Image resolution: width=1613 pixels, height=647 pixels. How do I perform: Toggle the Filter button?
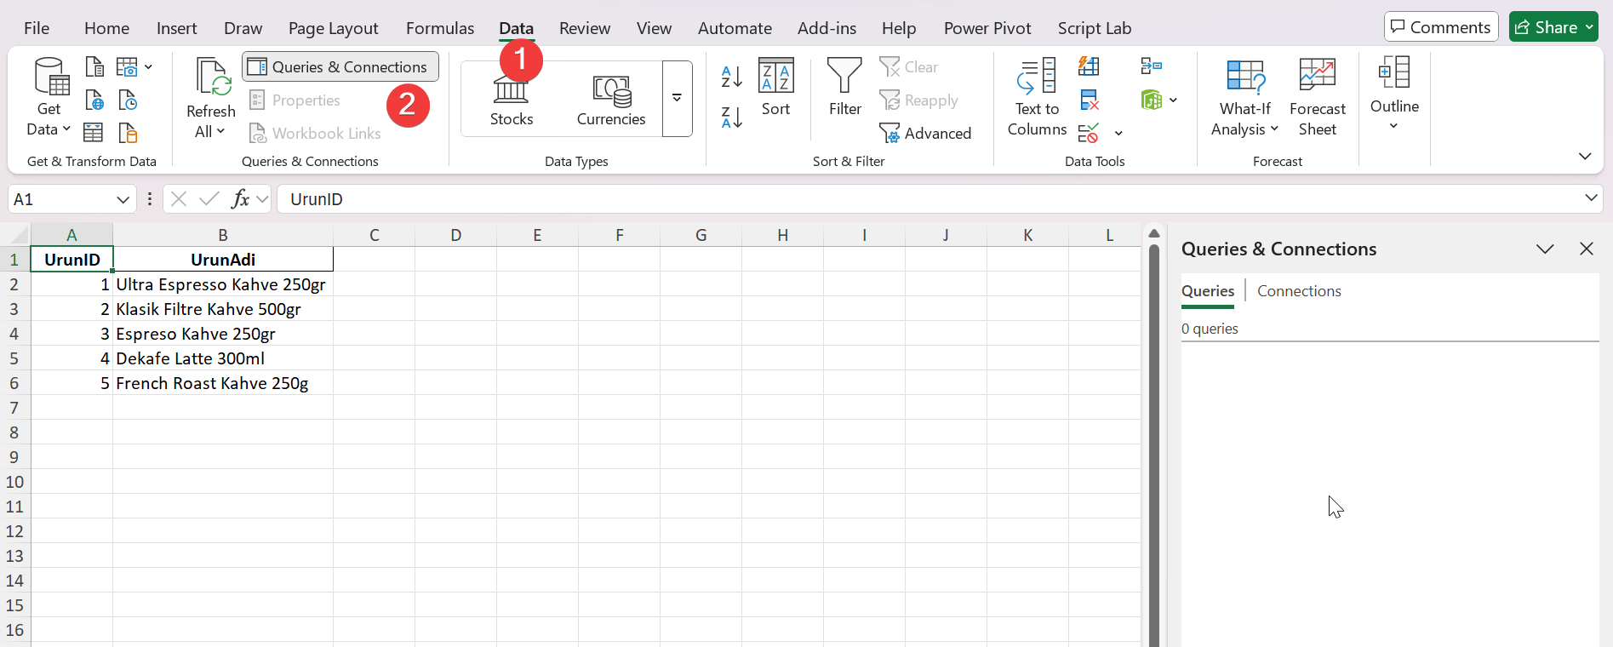coord(844,87)
